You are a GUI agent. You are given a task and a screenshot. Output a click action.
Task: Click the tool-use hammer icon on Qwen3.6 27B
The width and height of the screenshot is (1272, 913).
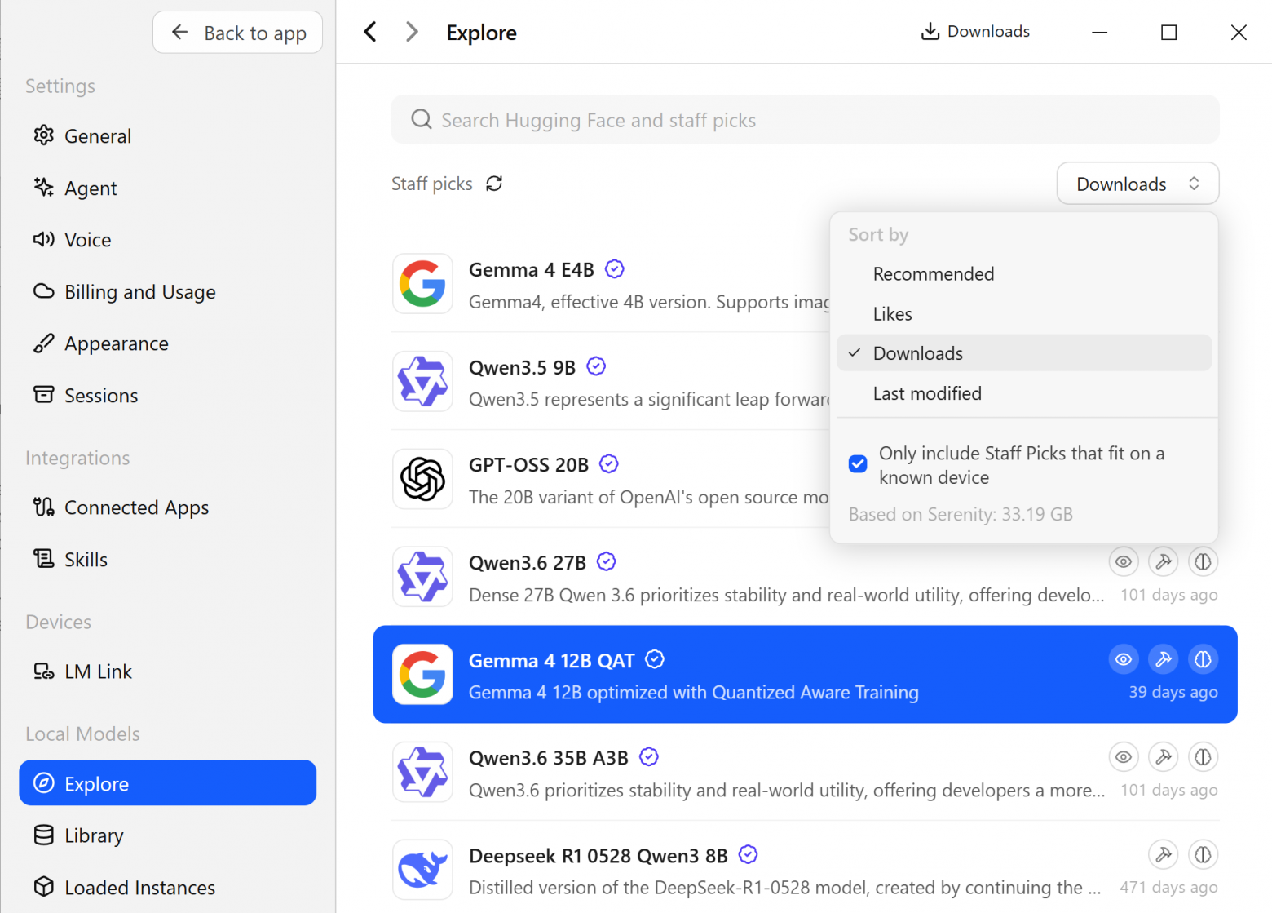pyautogui.click(x=1164, y=561)
